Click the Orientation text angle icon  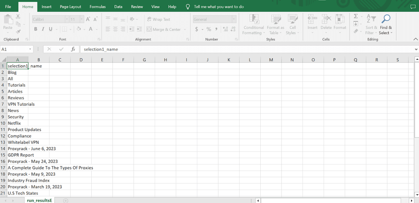coord(132,19)
